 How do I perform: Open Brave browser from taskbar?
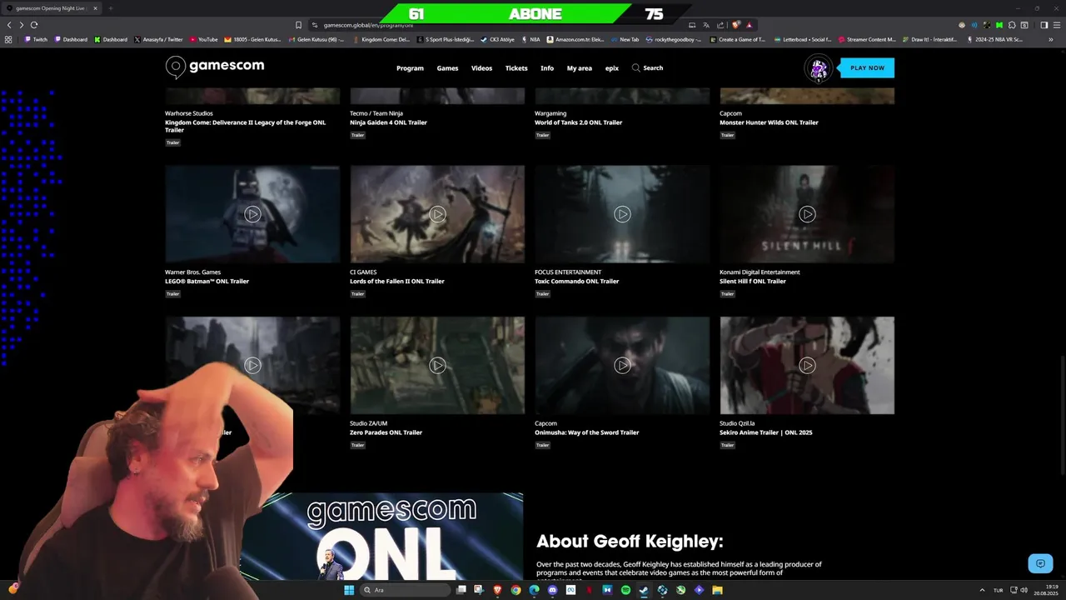[497, 590]
